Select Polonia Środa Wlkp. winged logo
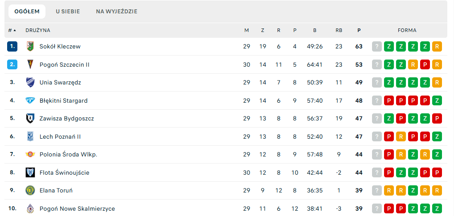Image resolution: width=454 pixels, height=216 pixels. click(30, 155)
